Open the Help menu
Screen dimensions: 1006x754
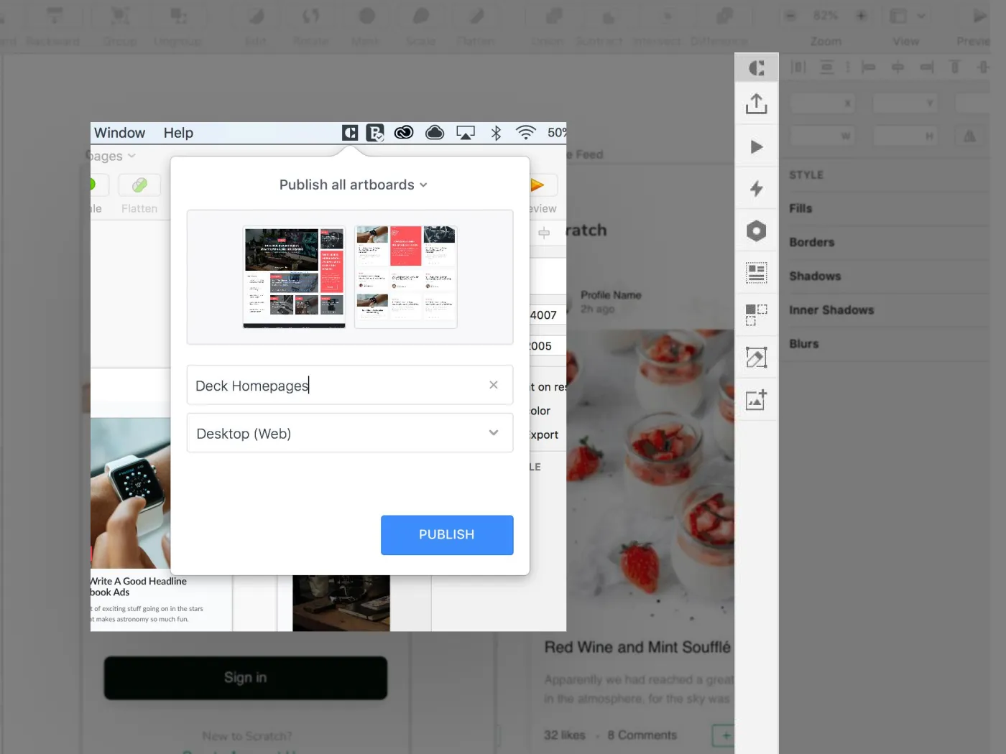coord(178,133)
